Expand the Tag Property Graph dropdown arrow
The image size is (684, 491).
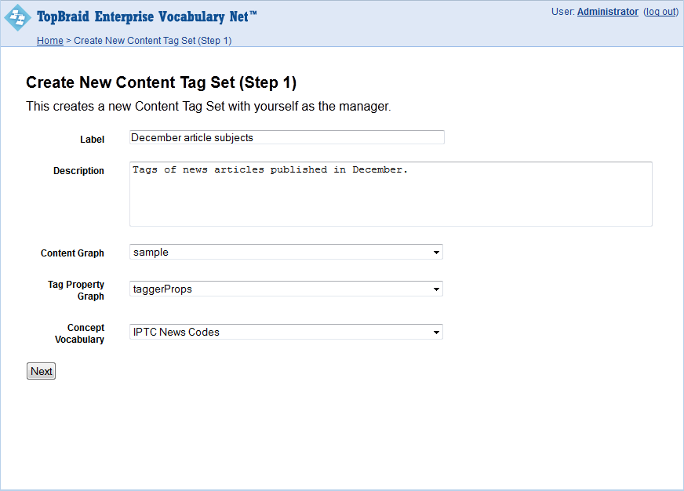(x=436, y=289)
